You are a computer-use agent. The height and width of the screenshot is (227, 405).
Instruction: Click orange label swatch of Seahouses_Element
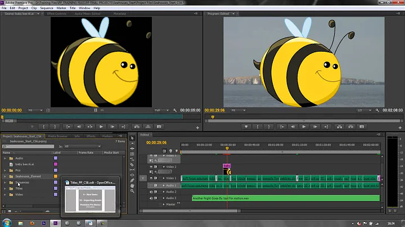pyautogui.click(x=56, y=176)
